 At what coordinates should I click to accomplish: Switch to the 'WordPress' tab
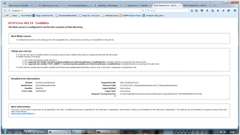click(x=108, y=6)
